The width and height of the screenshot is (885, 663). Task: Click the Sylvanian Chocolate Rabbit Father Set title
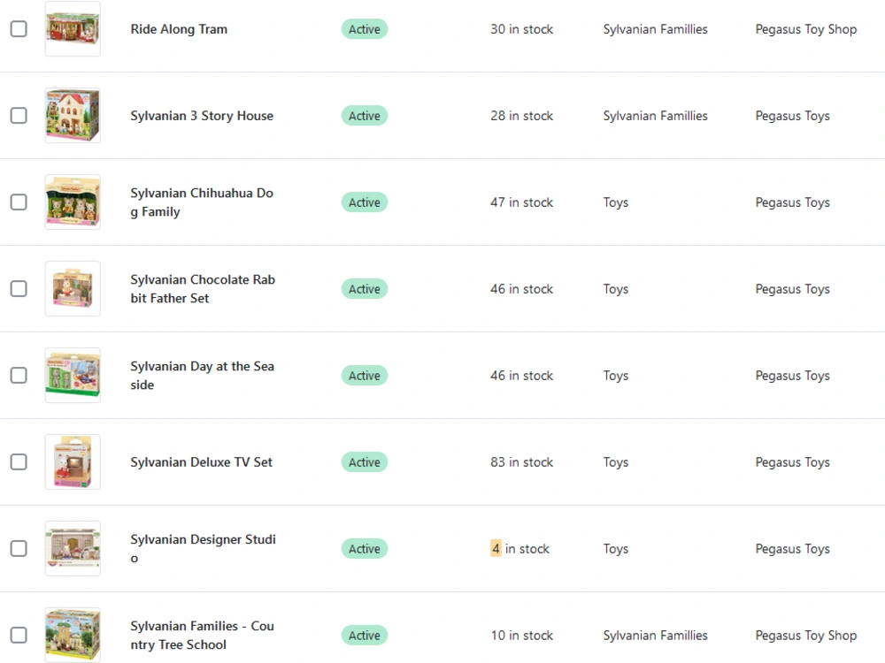point(203,289)
